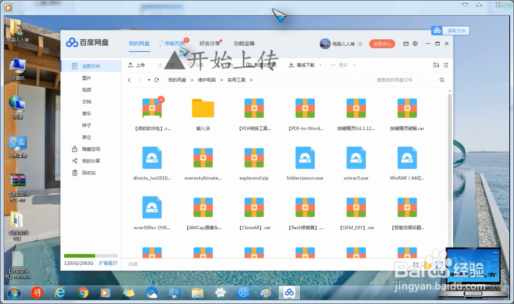Select directx_Jun2010 executable file
The width and height of the screenshot is (514, 304).
click(152, 158)
